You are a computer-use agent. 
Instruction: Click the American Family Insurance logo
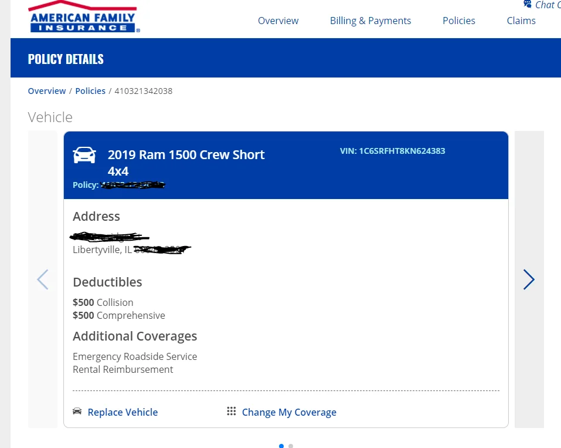pyautogui.click(x=82, y=16)
